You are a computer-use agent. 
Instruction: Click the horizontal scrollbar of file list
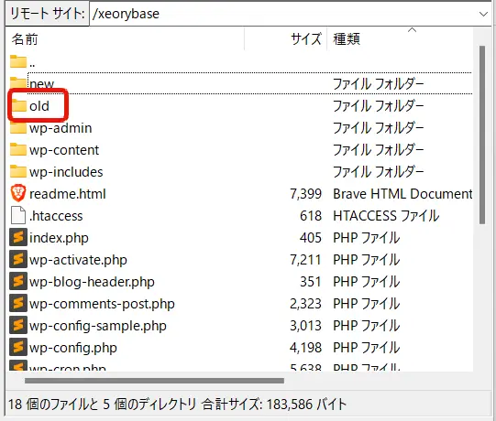[x=154, y=381]
